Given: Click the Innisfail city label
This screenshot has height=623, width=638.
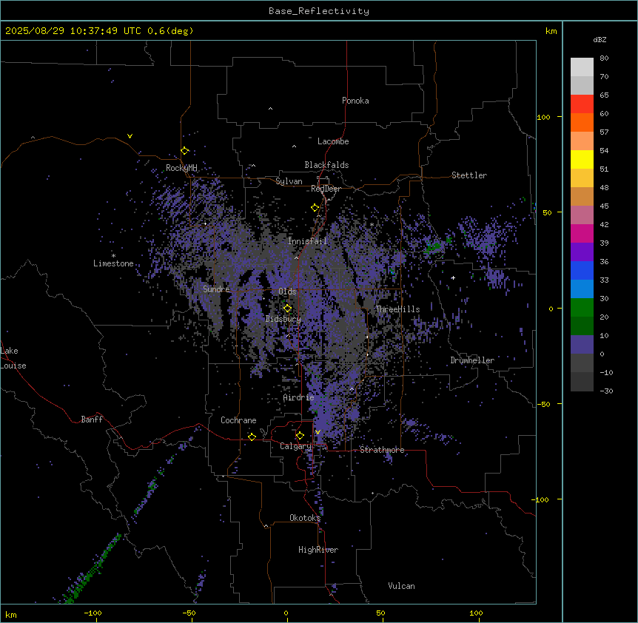Looking at the screenshot, I should pos(307,241).
